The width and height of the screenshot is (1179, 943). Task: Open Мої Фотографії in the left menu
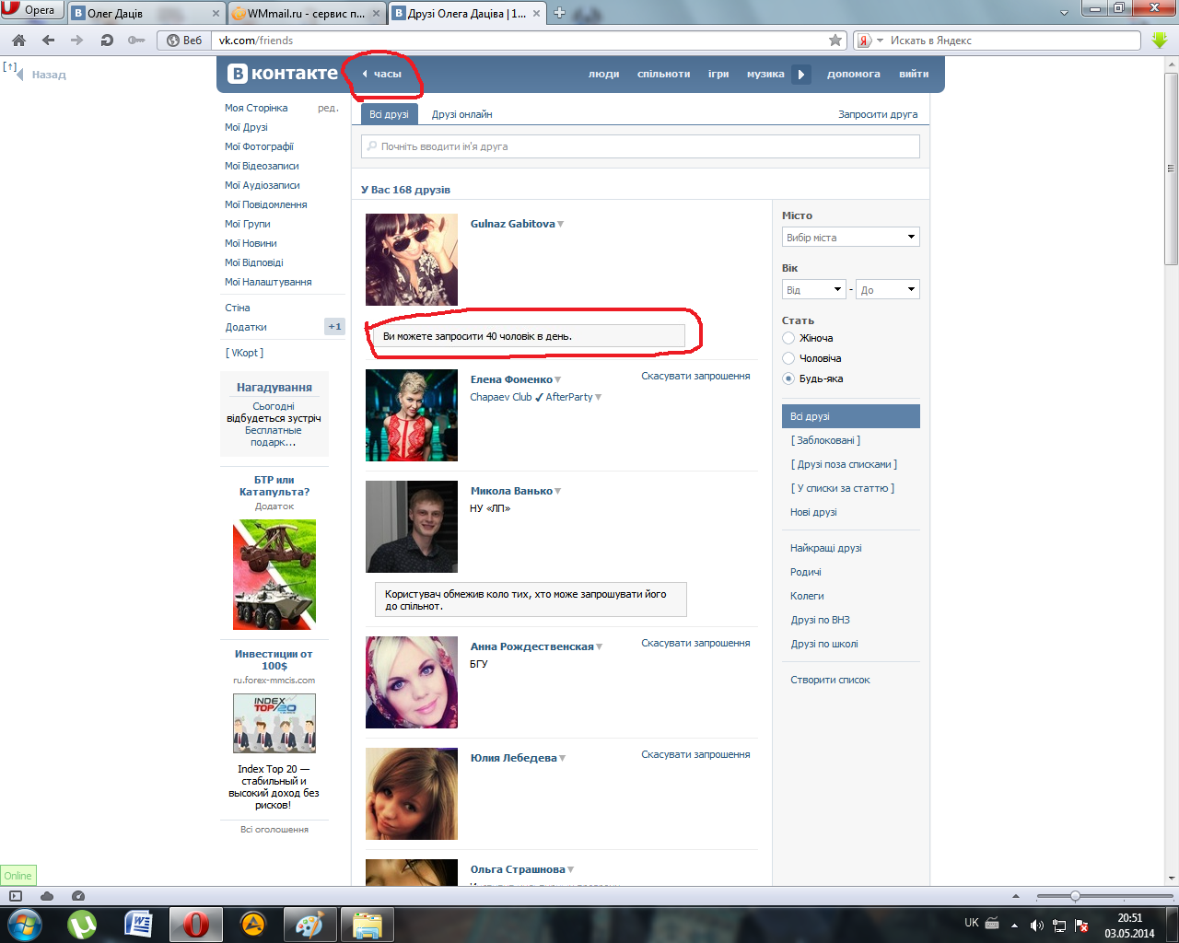point(259,146)
